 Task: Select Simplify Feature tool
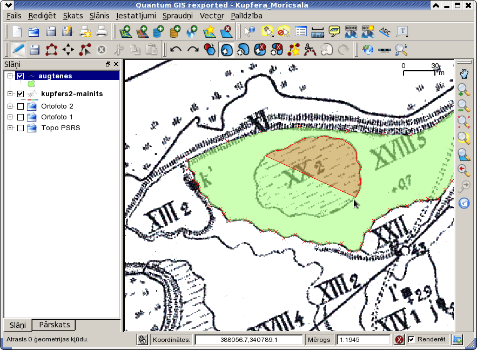tap(210, 50)
